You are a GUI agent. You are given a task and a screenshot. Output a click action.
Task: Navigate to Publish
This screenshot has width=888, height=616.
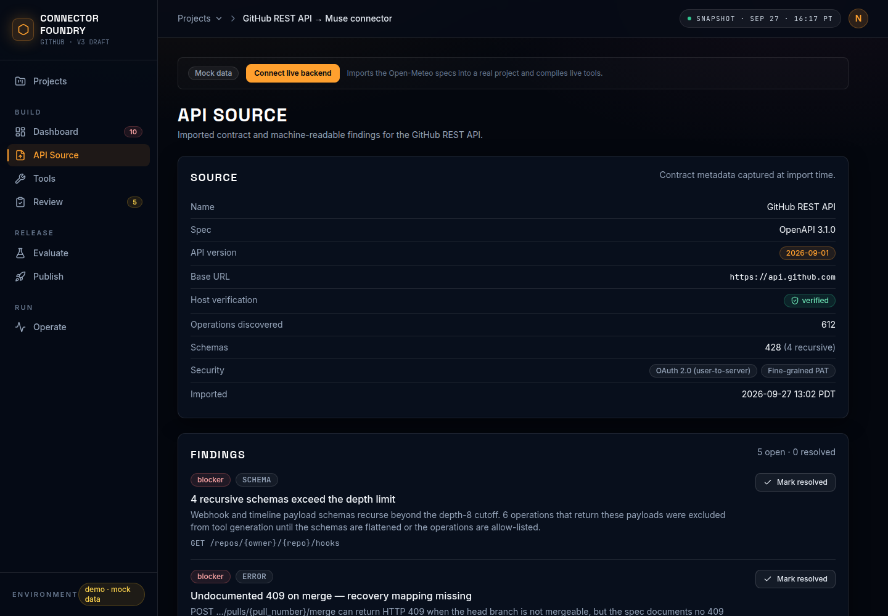[79, 277]
